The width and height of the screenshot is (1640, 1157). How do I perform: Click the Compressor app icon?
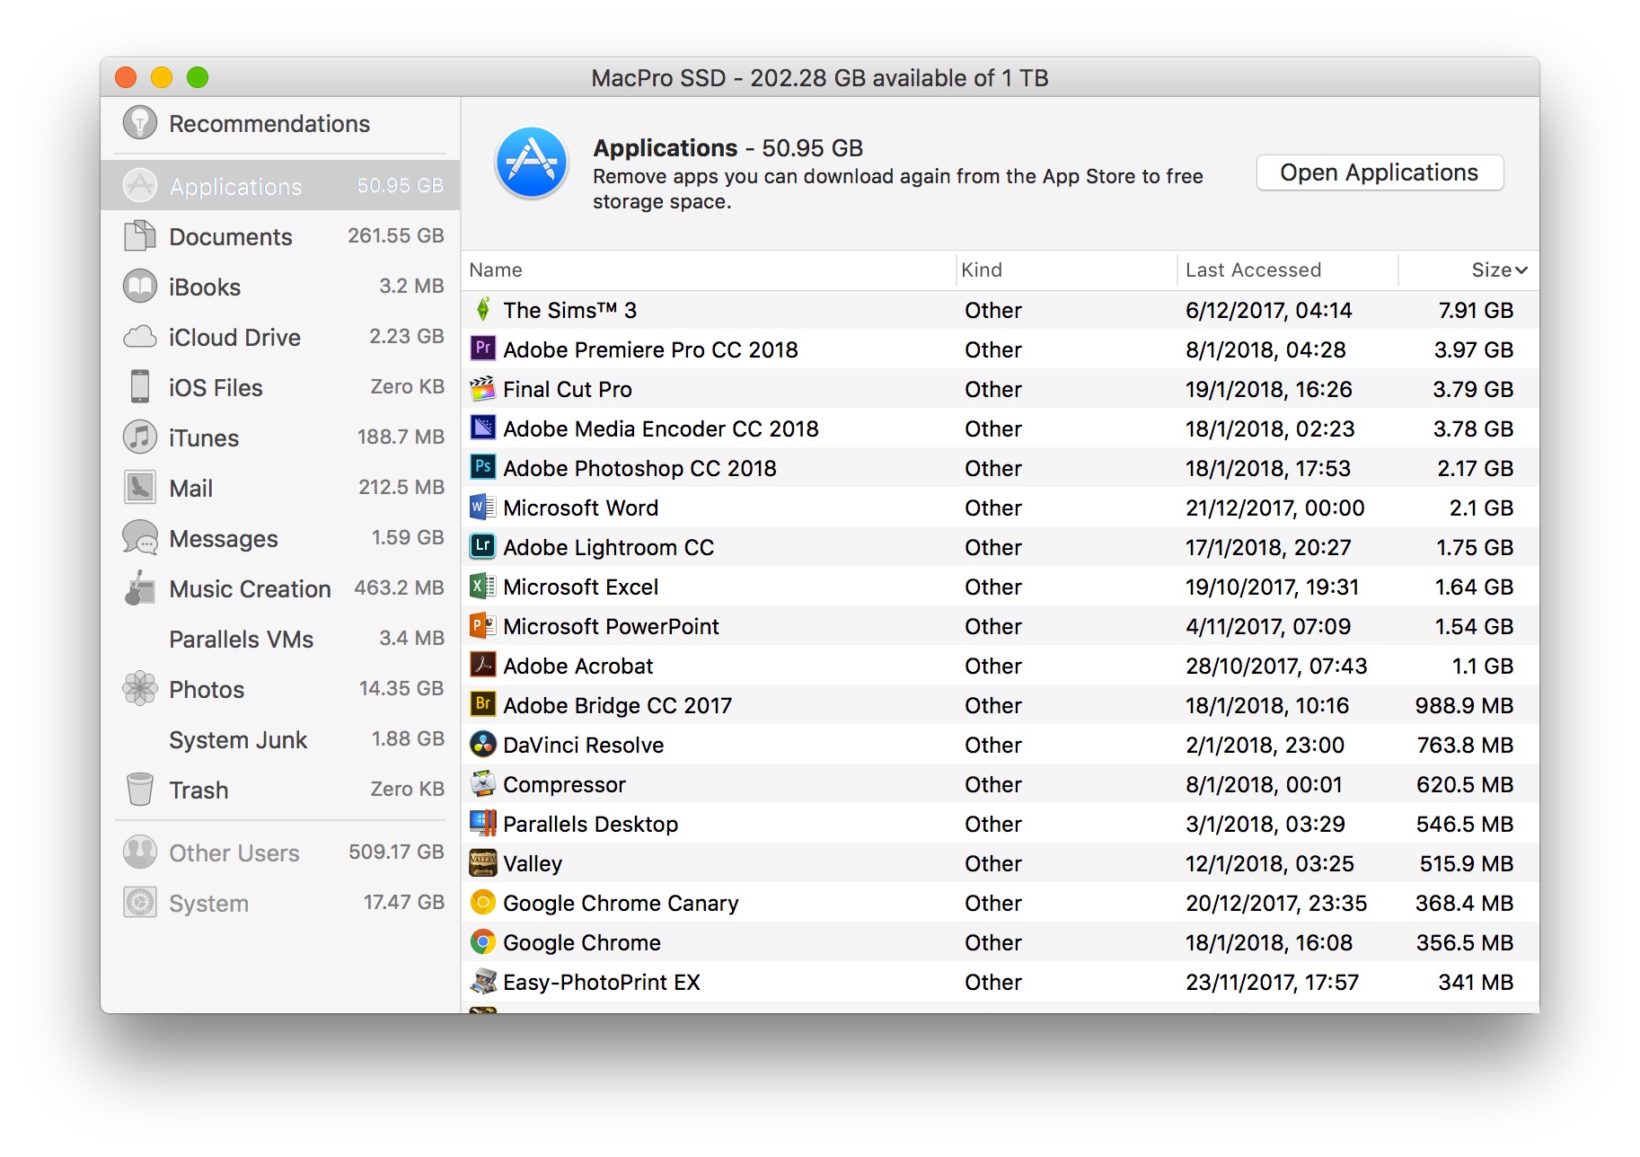[x=483, y=783]
